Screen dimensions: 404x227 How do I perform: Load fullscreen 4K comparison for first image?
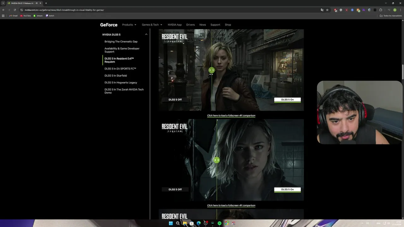click(231, 116)
